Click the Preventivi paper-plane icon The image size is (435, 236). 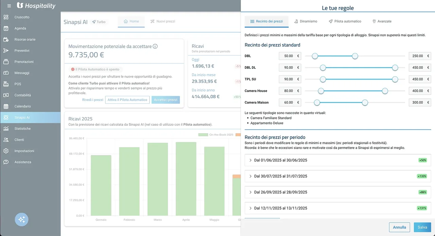coord(6,51)
